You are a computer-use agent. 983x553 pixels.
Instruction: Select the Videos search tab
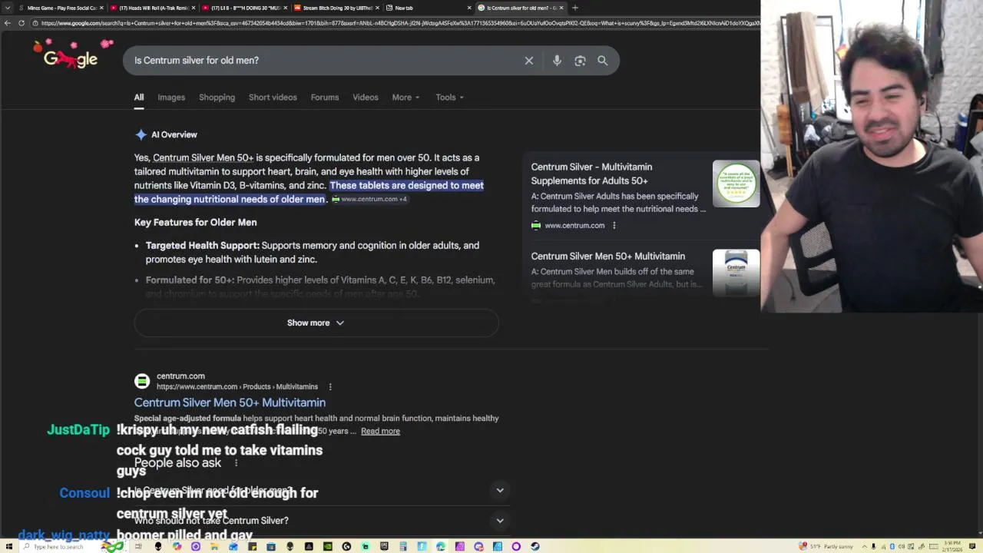tap(366, 98)
